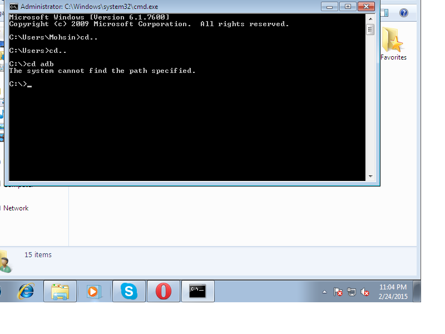Toggle the muted volume tray icon
This screenshot has height=334, width=445.
pyautogui.click(x=365, y=292)
